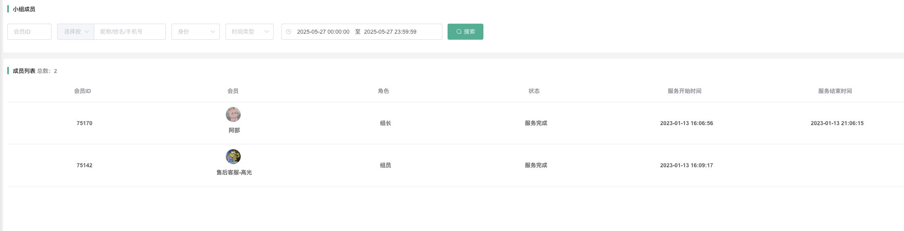Click the clock icon in date range field

(x=289, y=32)
